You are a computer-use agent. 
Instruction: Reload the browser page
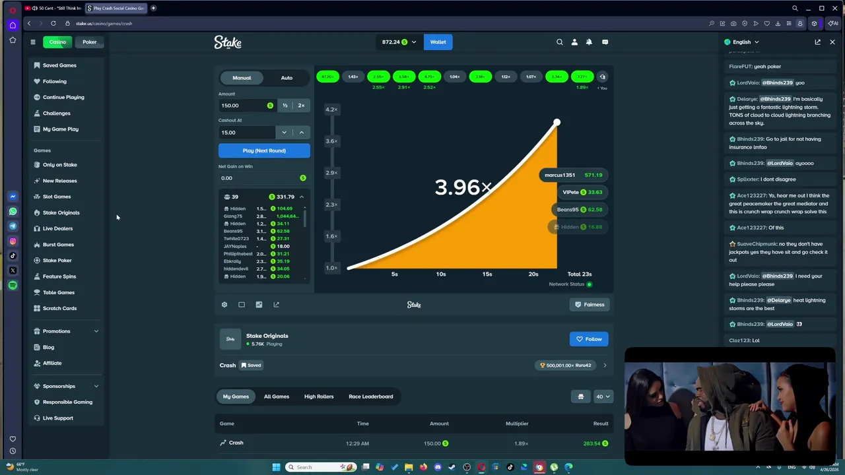pos(53,23)
